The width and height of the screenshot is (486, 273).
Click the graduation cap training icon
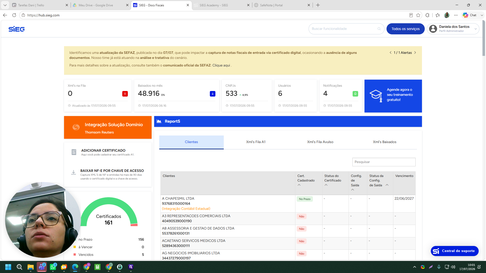376,96
